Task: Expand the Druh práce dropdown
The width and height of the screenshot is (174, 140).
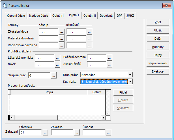Action: tap(130, 75)
